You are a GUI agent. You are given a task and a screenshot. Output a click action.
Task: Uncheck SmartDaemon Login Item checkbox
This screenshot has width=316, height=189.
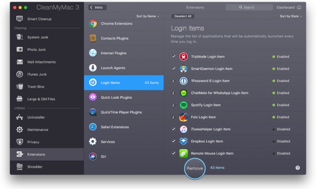click(x=173, y=69)
